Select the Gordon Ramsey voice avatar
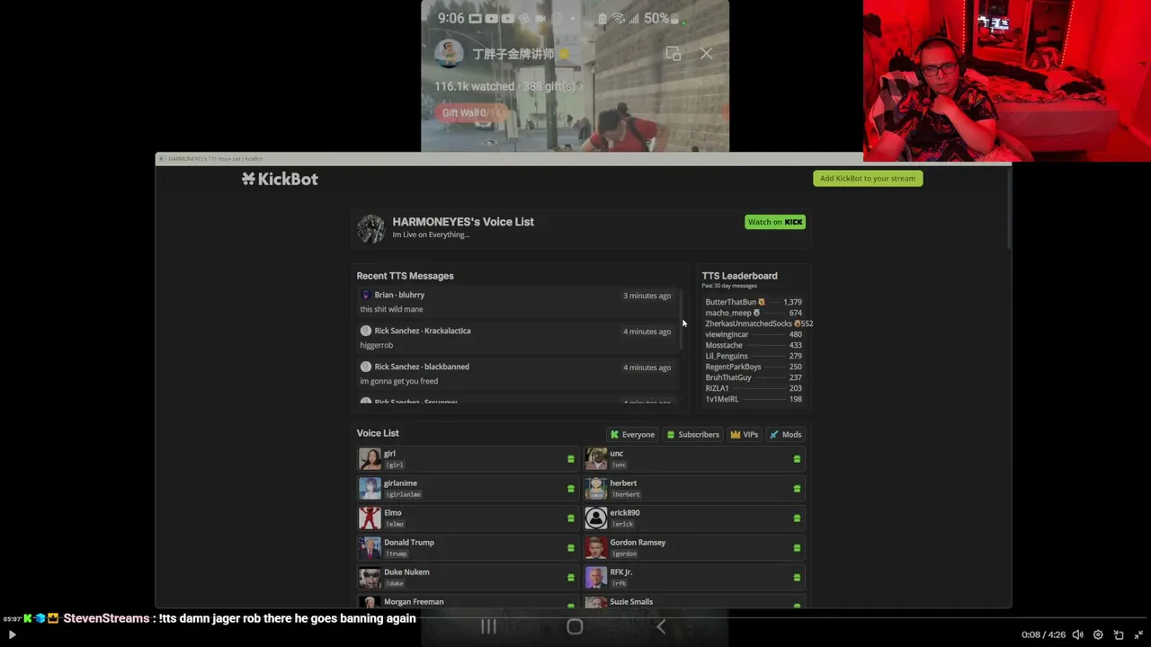The width and height of the screenshot is (1151, 647). tap(596, 547)
